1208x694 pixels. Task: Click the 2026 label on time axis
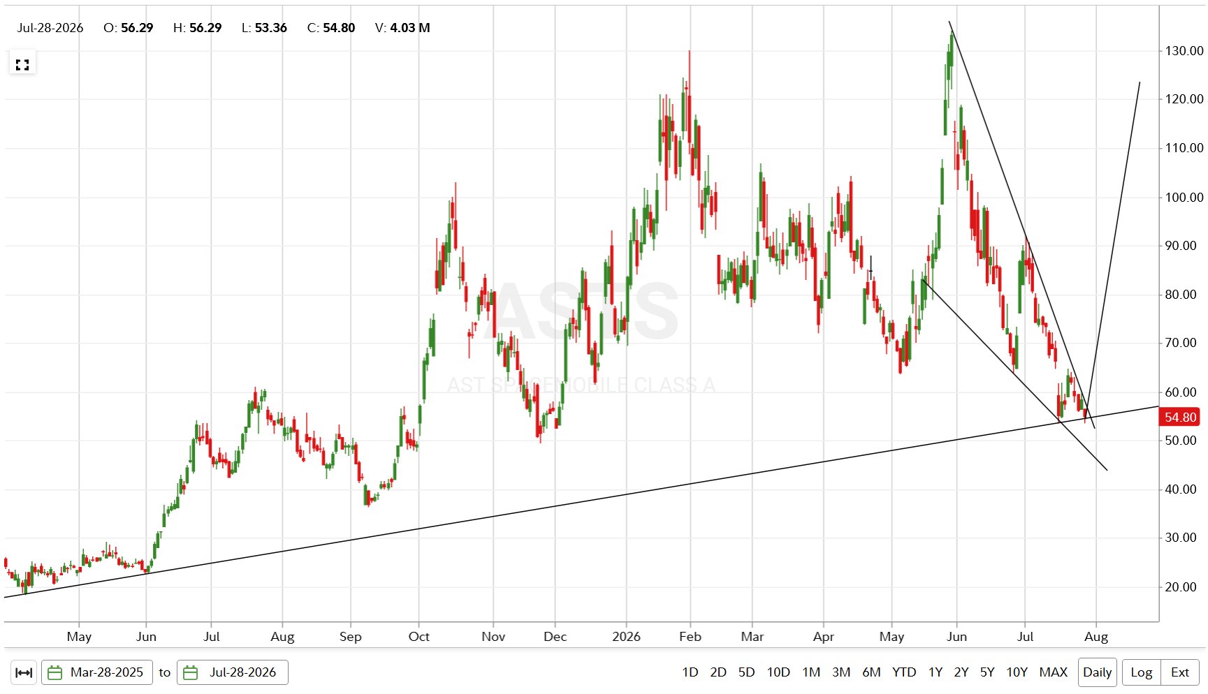tap(626, 637)
